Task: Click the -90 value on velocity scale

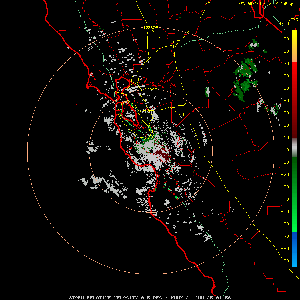Action: [285, 261]
